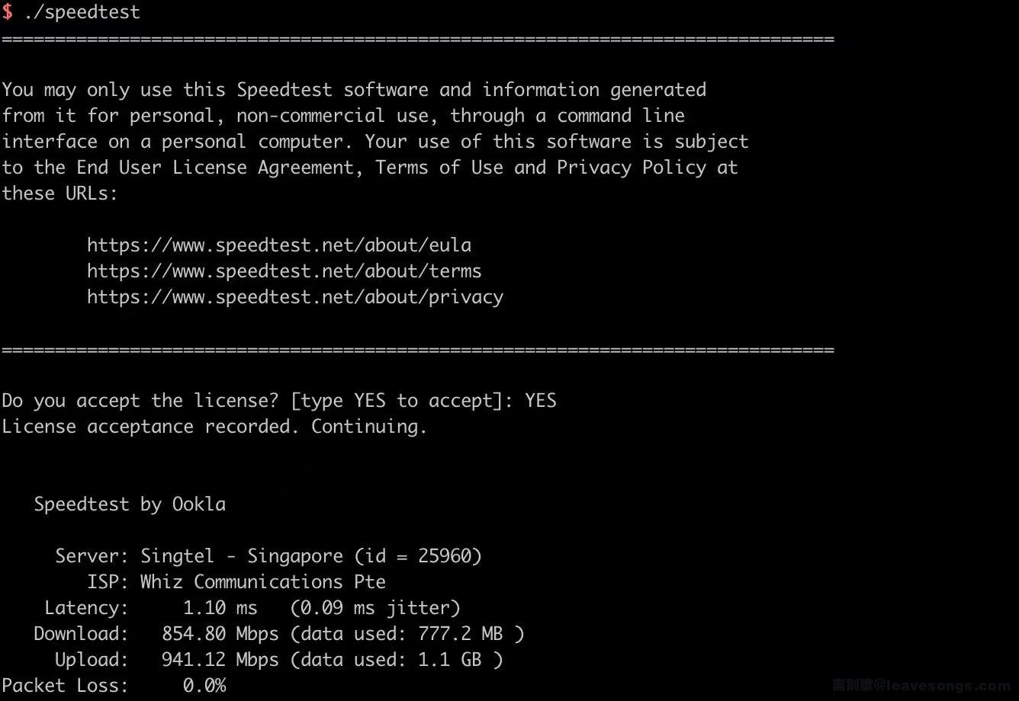Click the red $ shell prompt
This screenshot has width=1019, height=701.
coord(8,12)
